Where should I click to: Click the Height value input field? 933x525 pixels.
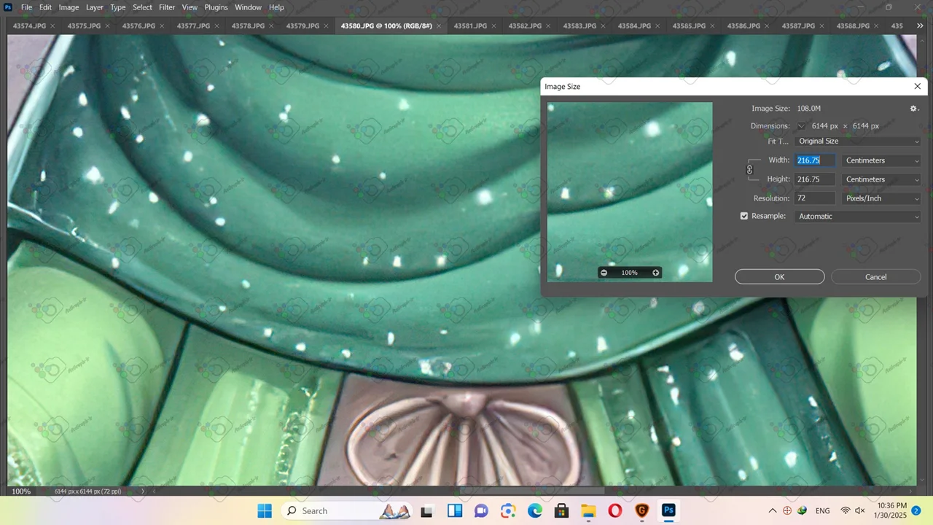[x=813, y=179]
